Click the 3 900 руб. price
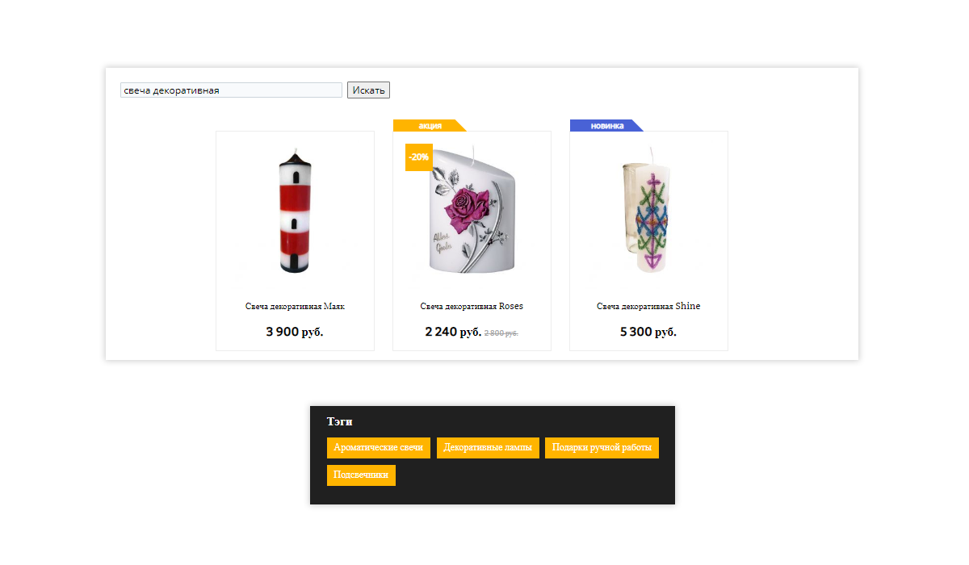Screen dimensions: 969x565 coord(295,332)
